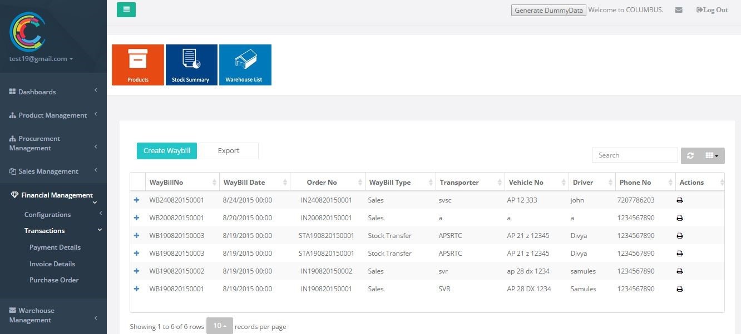741x334 pixels.
Task: Click the Create Waybill button
Action: [x=167, y=151]
